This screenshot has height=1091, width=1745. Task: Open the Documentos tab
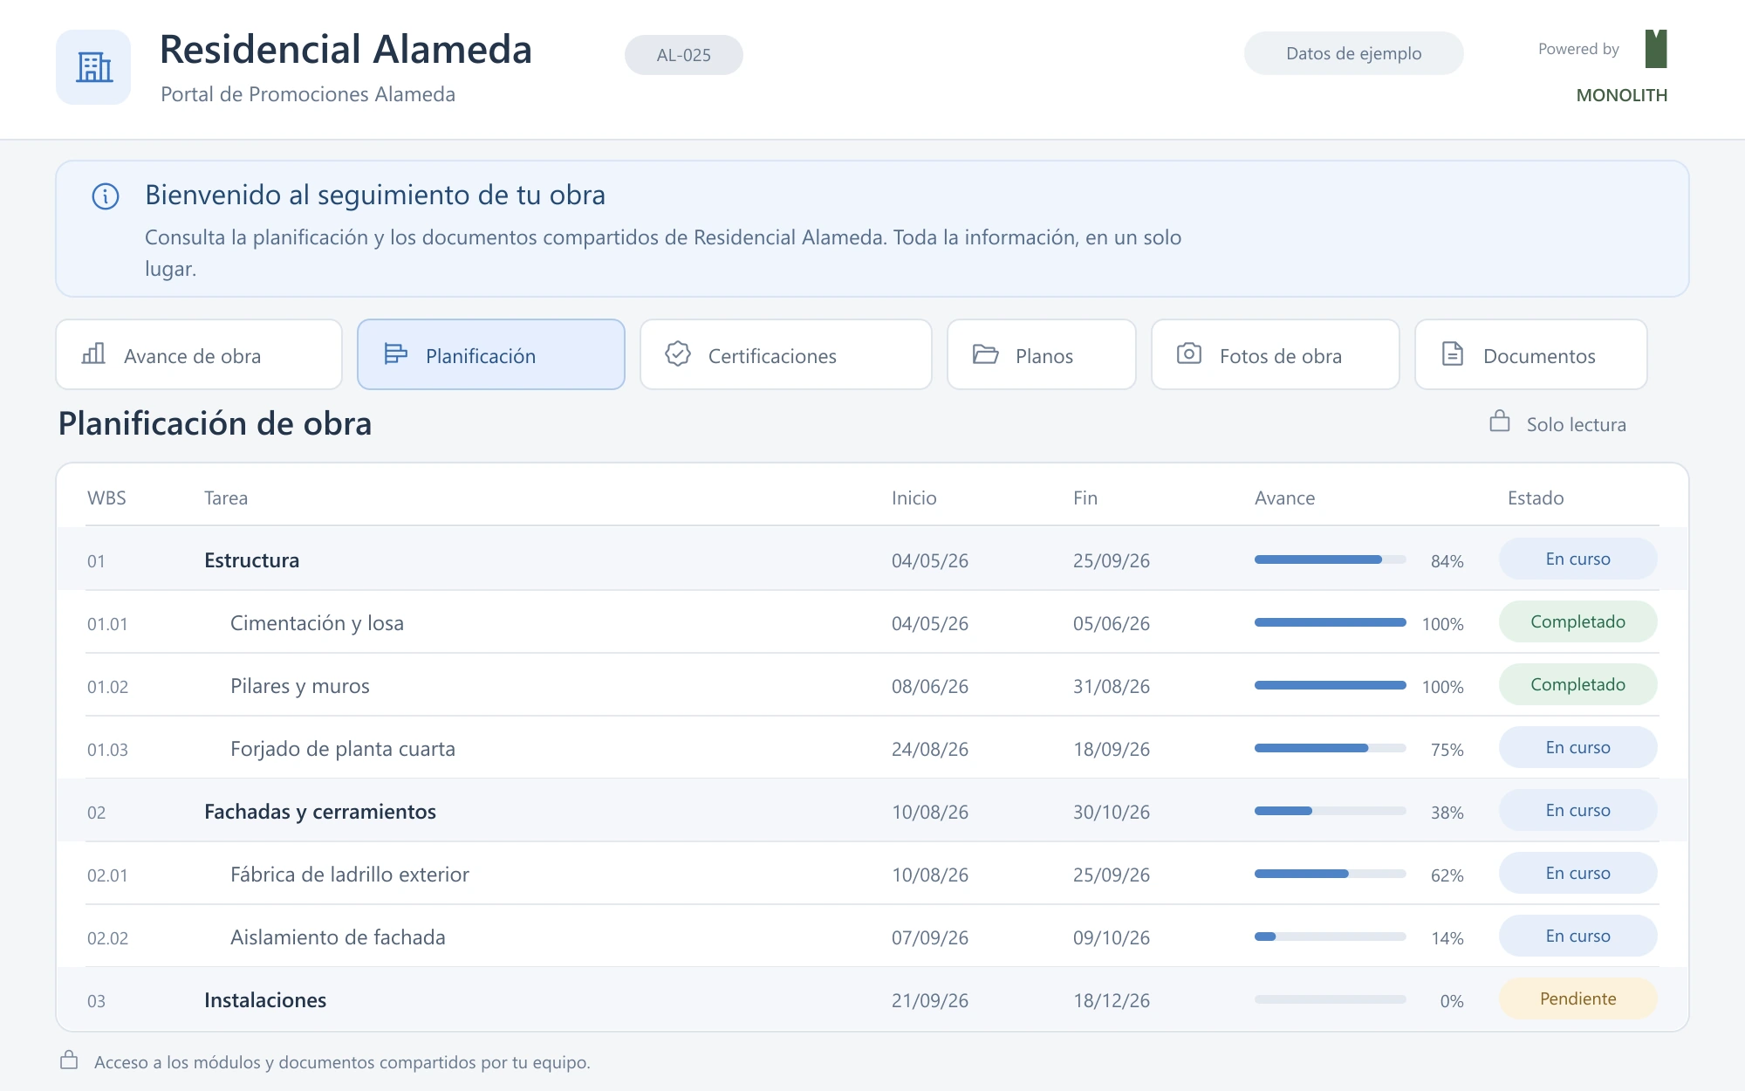pyautogui.click(x=1531, y=354)
